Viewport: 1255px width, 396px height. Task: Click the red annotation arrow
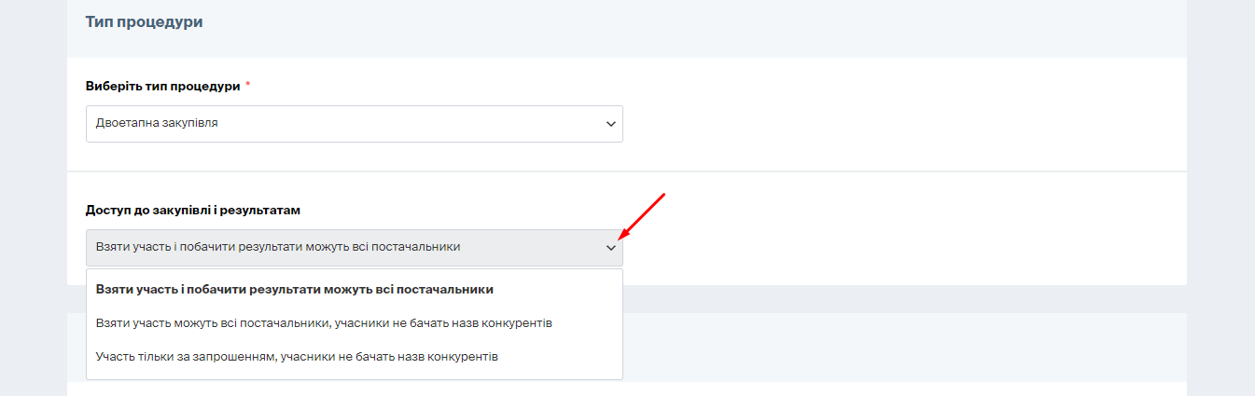(642, 215)
